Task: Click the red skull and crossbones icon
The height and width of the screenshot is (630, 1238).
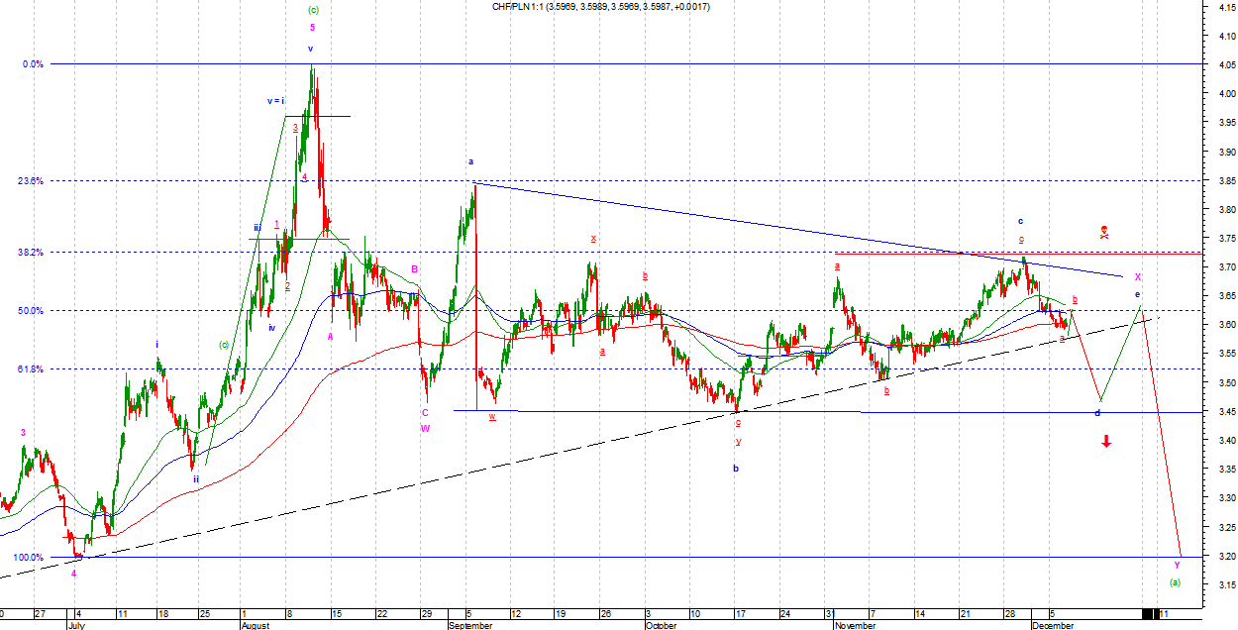Action: point(1104,232)
